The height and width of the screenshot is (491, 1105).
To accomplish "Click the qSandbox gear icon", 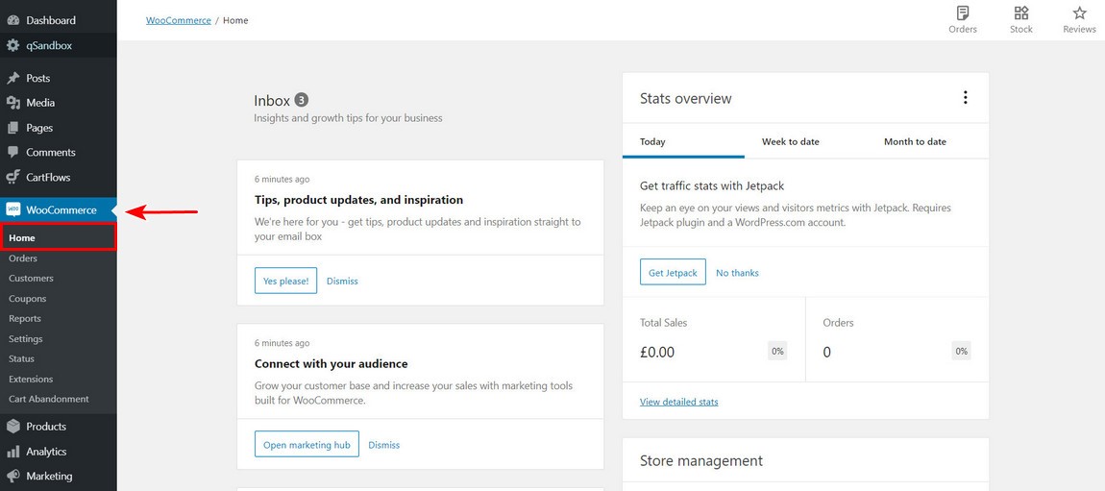I will (x=12, y=46).
